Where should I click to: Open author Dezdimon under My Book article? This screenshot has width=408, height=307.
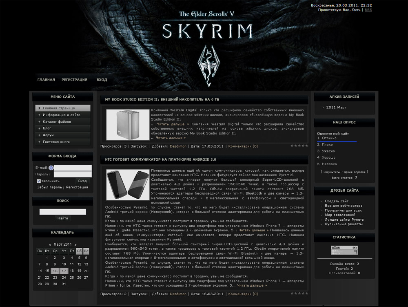click(178, 146)
